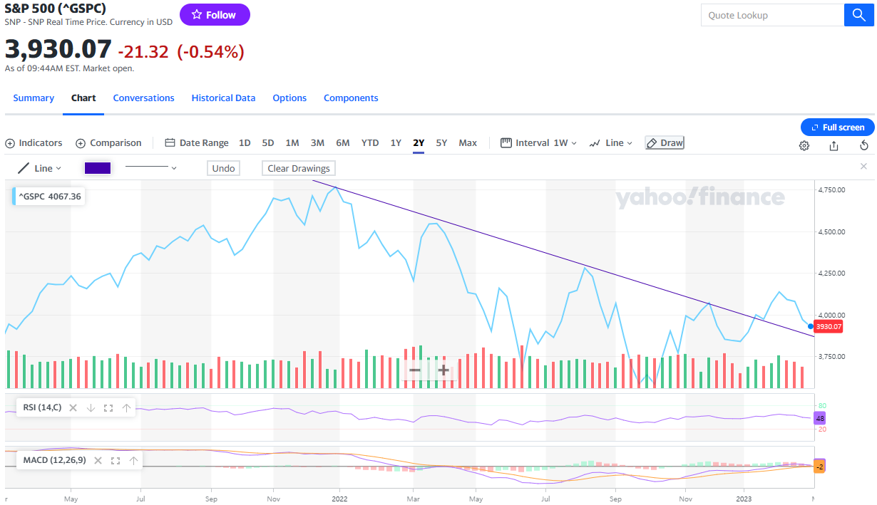Open the Components tab
This screenshot has height=505, width=877.
tap(351, 98)
